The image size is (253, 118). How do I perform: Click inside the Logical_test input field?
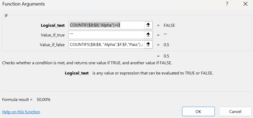[x=106, y=25]
